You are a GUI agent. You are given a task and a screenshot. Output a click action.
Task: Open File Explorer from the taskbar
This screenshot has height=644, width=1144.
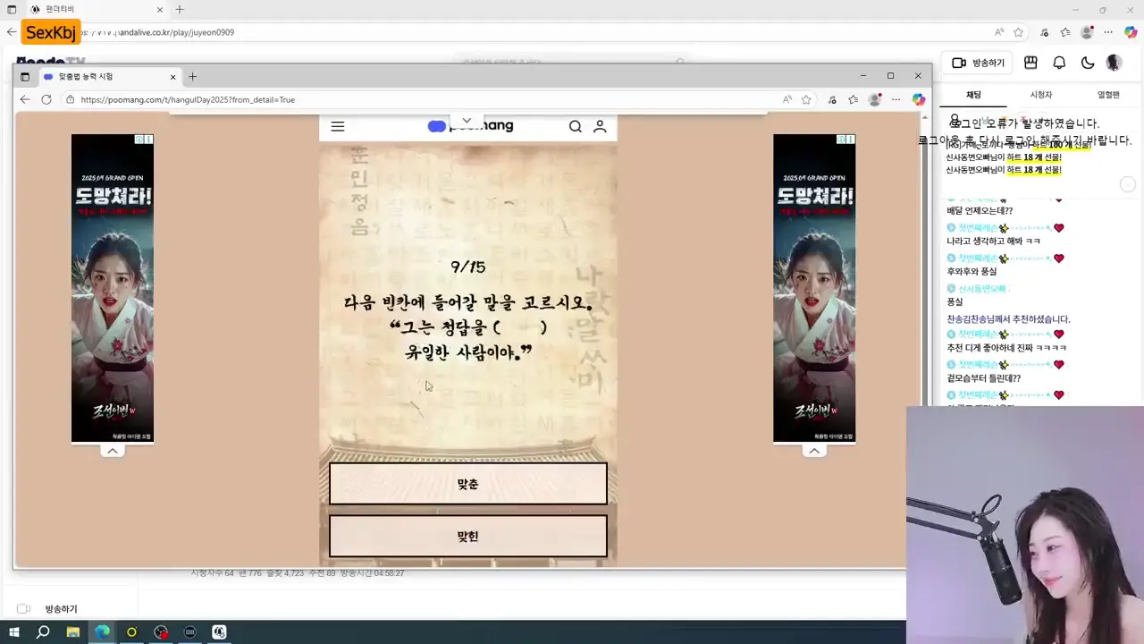(73, 632)
